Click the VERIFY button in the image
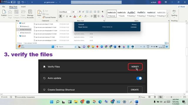Image resolution: width=188 pixels, height=105 pixels. coord(135,67)
